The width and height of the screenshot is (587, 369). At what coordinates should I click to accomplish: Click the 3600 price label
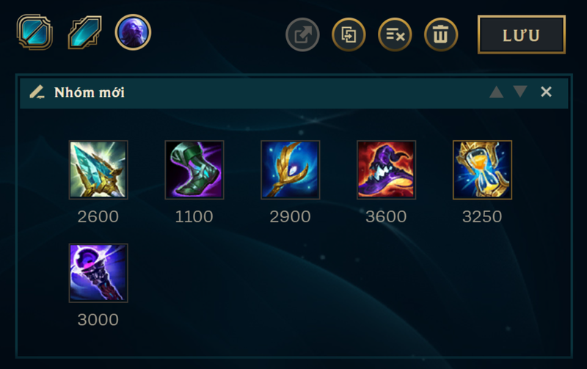386,216
